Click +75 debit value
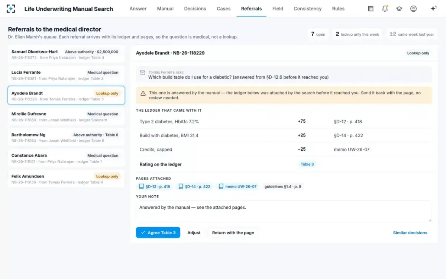Screen dimensions: 446x279 pyautogui.click(x=302, y=121)
